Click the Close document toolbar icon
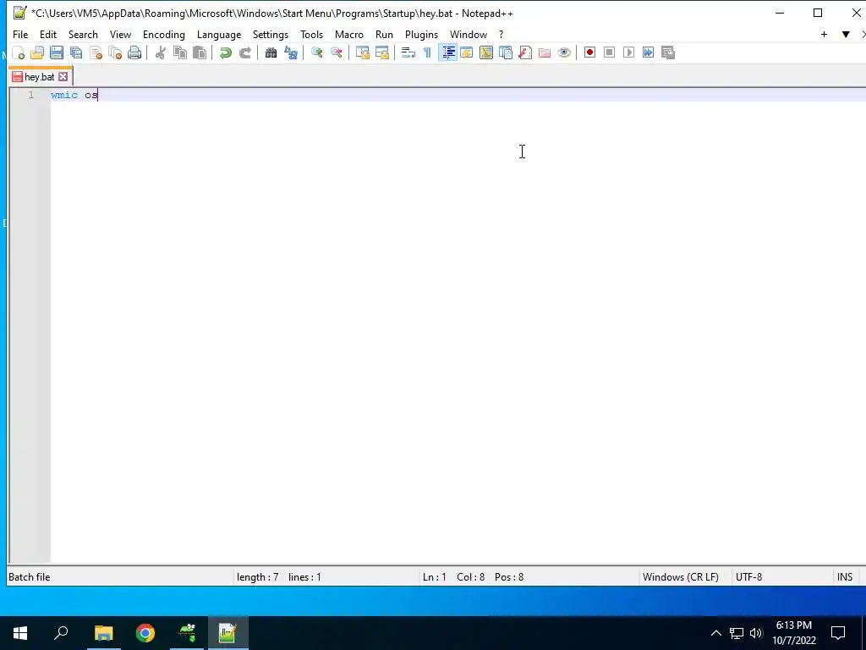Screen dimensions: 866x650 tap(96, 52)
